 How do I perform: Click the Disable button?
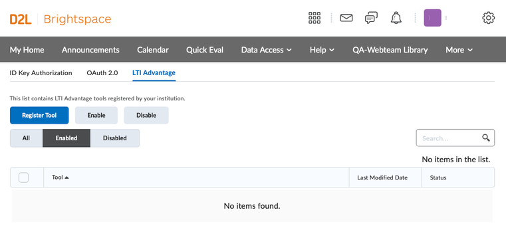tap(146, 115)
